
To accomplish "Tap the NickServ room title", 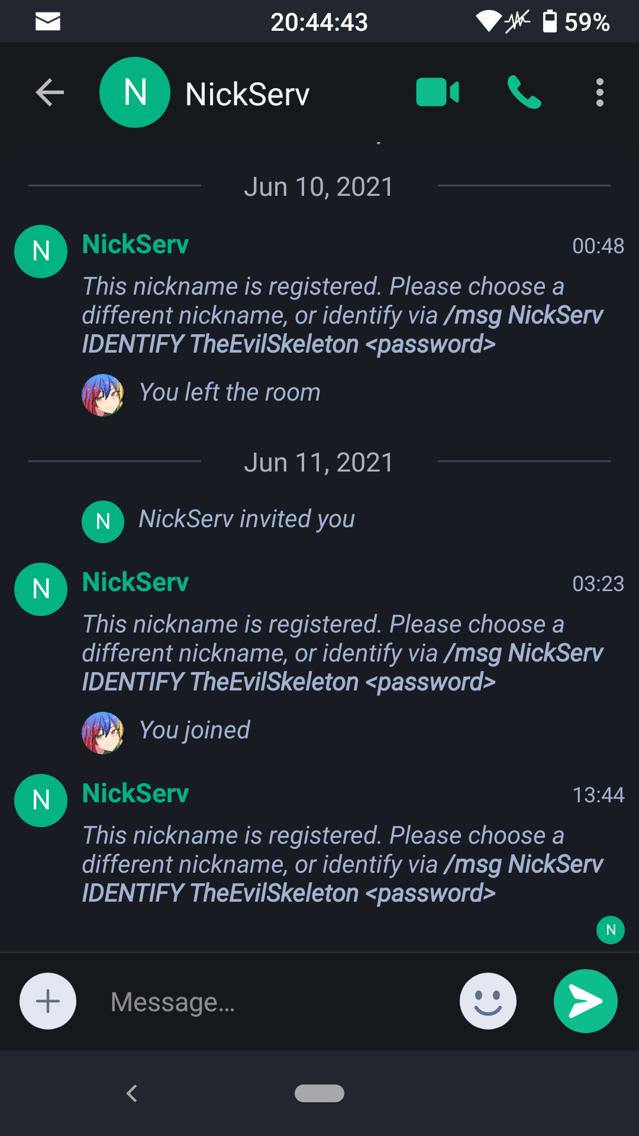I will 247,94.
